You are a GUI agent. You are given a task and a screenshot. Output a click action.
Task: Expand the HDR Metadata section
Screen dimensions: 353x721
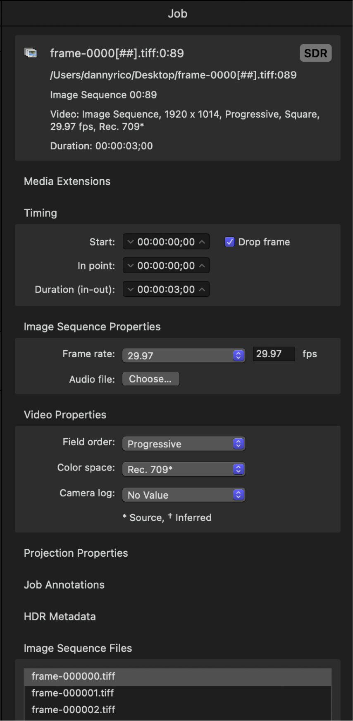tap(60, 617)
